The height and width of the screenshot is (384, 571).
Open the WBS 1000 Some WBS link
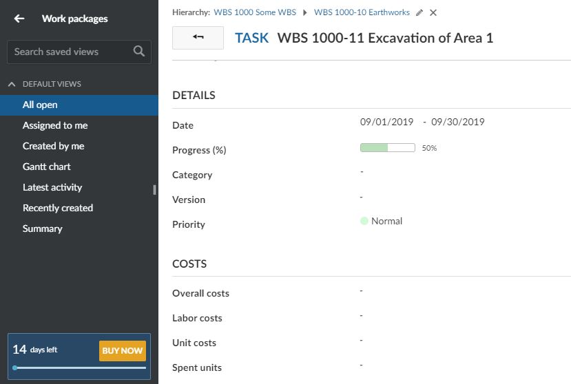tap(255, 12)
